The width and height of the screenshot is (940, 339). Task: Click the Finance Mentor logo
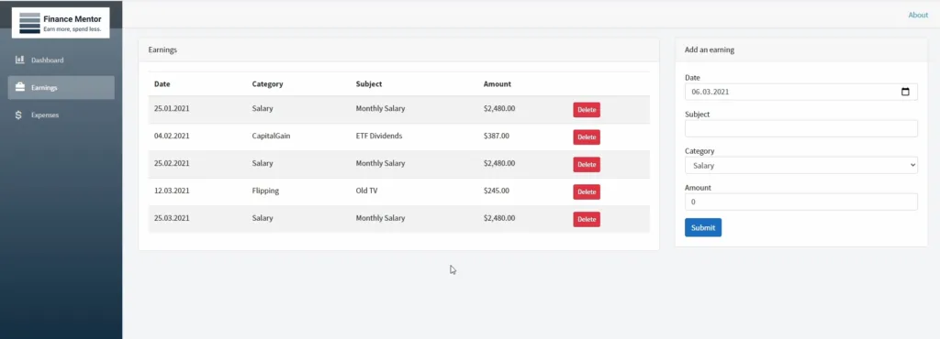point(61,23)
